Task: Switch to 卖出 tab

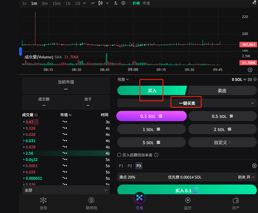Action: (x=222, y=91)
